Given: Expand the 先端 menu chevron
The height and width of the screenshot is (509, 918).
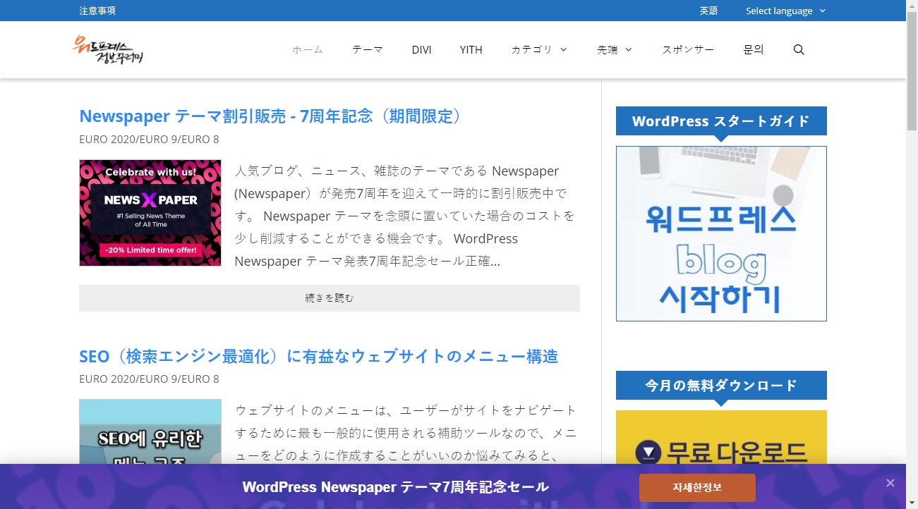Looking at the screenshot, I should pyautogui.click(x=629, y=49).
